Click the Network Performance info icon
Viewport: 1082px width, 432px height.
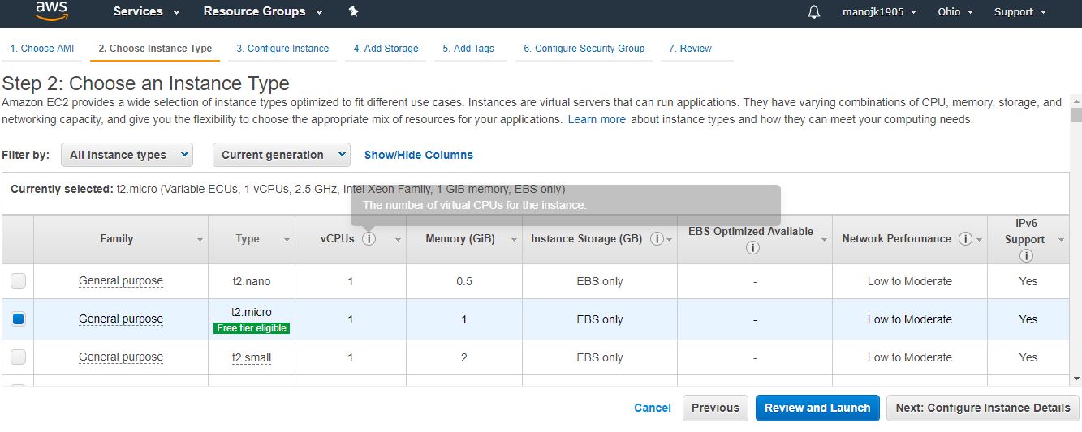(965, 239)
